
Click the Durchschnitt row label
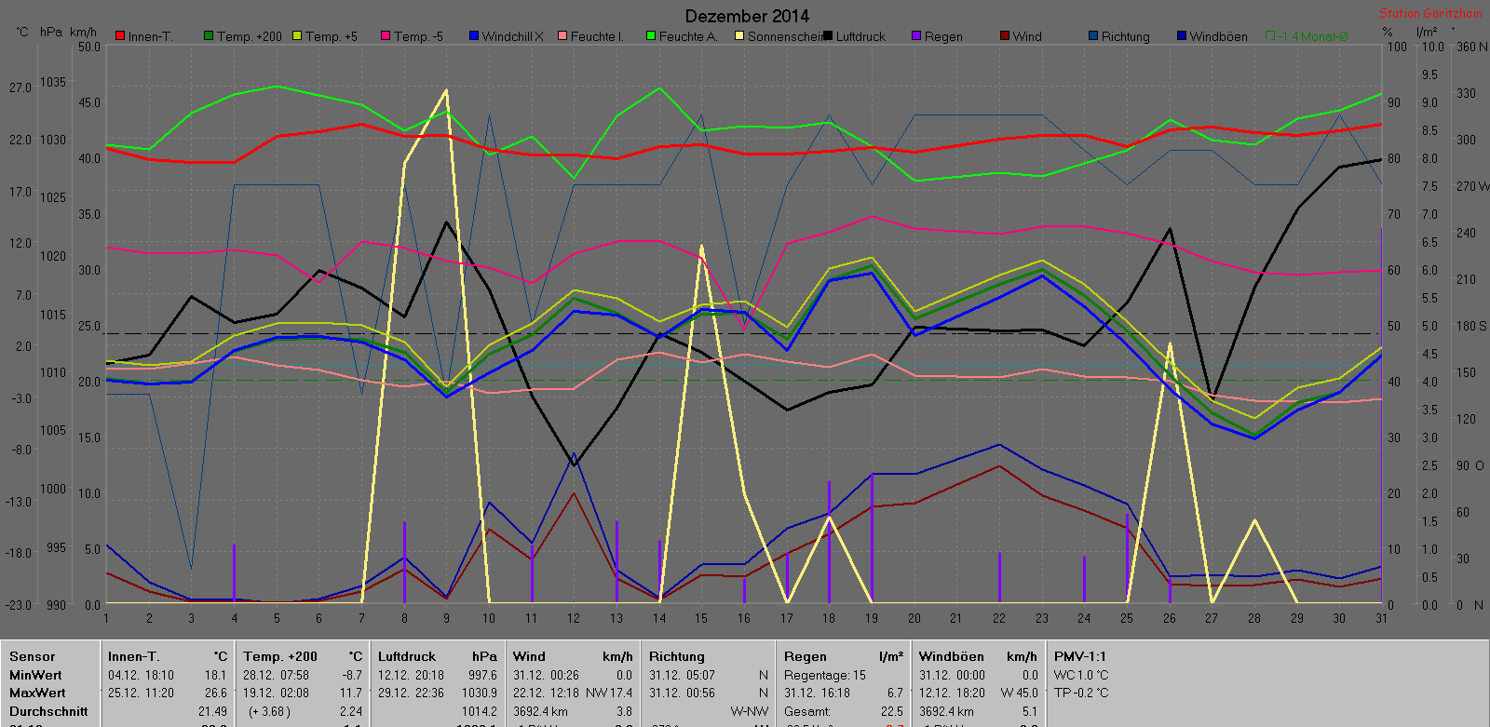tap(48, 711)
